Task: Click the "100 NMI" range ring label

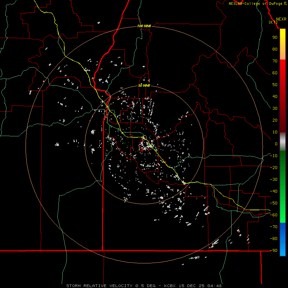Action: point(144,26)
